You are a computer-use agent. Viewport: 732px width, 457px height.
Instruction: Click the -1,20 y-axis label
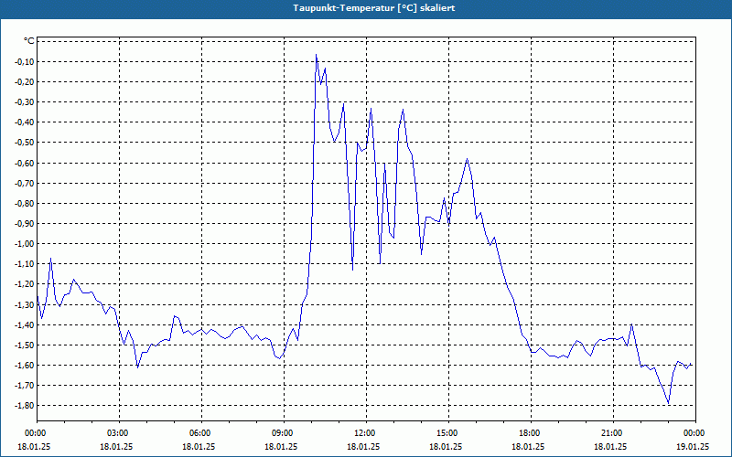pos(25,284)
